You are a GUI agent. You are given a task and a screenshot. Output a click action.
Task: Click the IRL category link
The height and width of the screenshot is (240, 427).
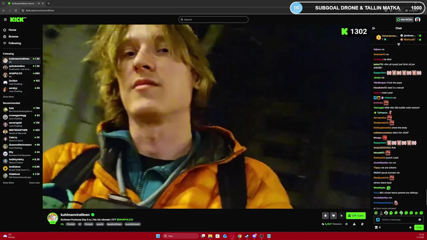pyautogui.click(x=62, y=224)
